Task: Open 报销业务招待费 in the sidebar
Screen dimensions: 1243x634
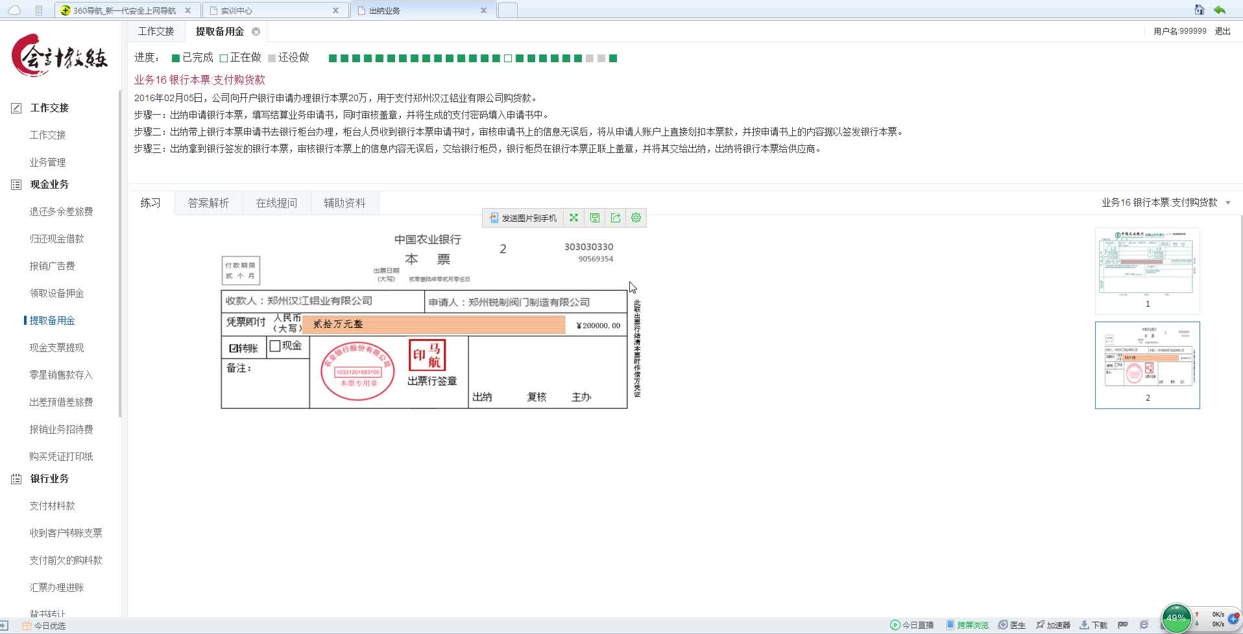Action: (61, 429)
